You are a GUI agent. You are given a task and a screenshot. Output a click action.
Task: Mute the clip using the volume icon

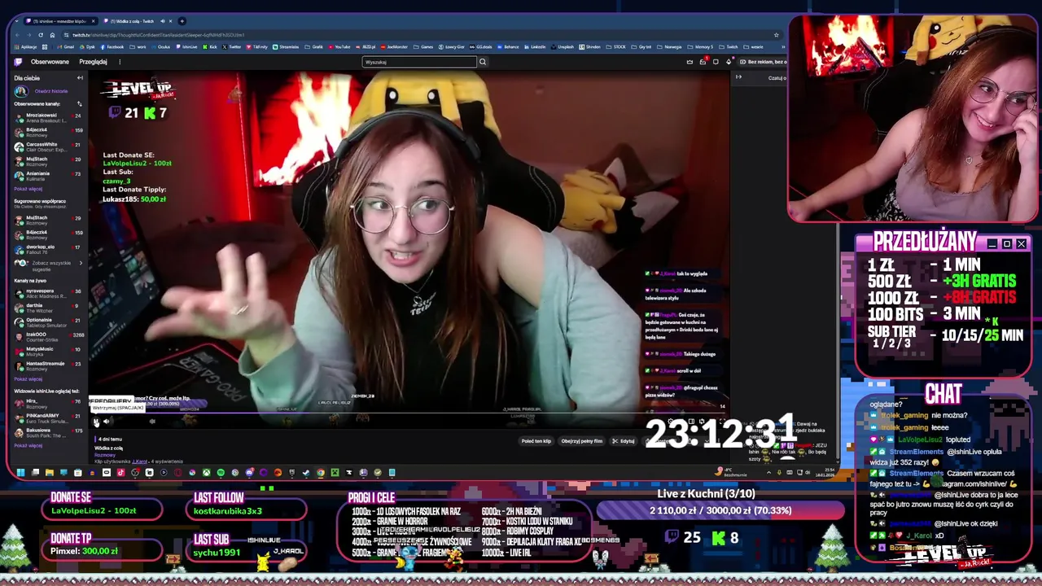click(x=106, y=421)
